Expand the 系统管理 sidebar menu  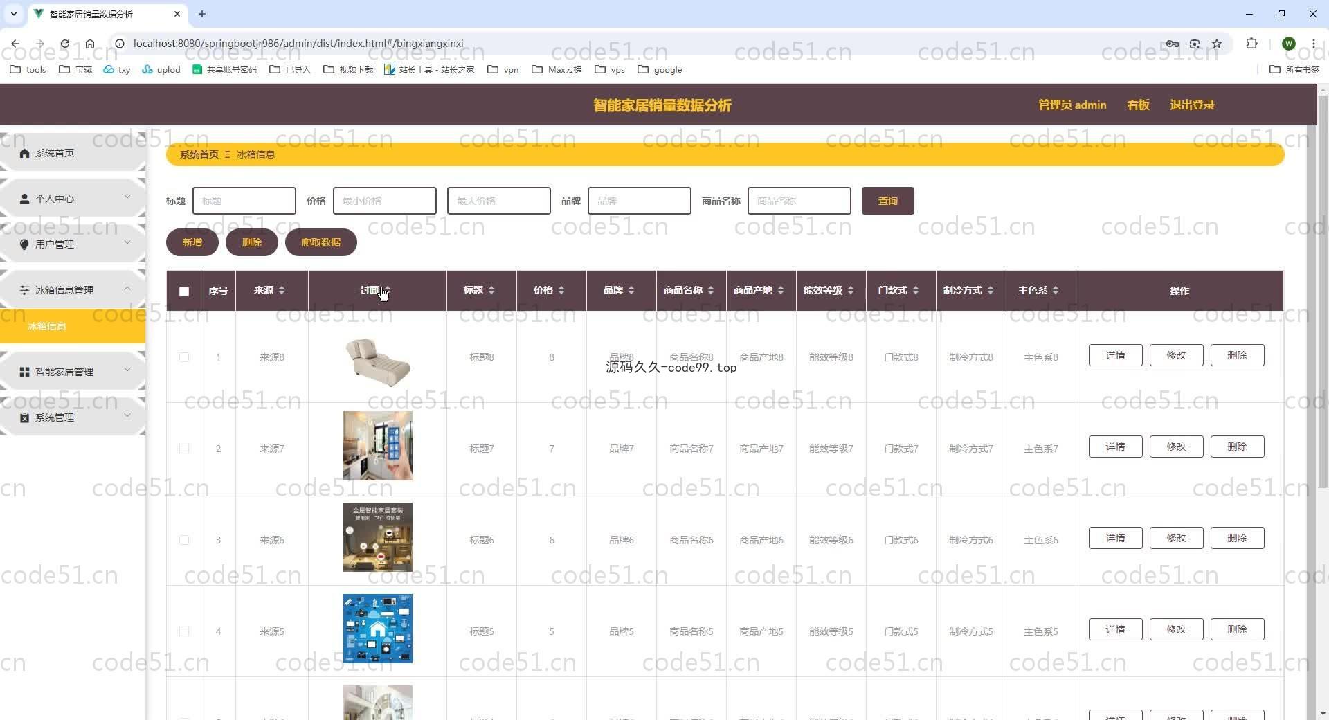click(x=73, y=417)
